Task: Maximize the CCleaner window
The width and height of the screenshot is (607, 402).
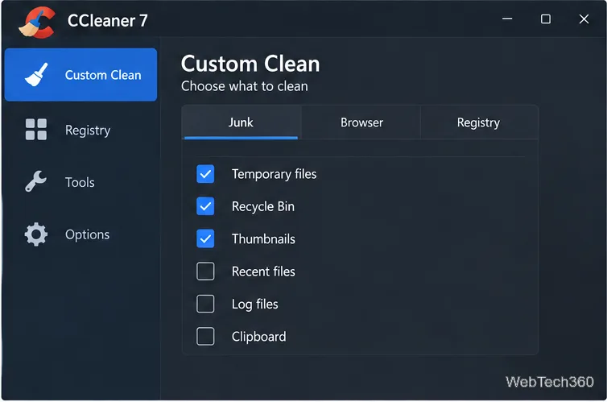Action: click(546, 19)
